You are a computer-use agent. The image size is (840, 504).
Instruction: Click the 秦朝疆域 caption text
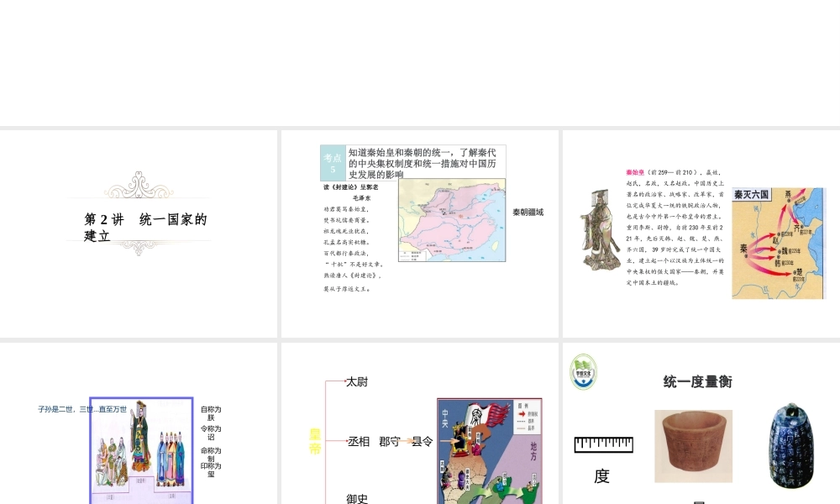tap(528, 212)
